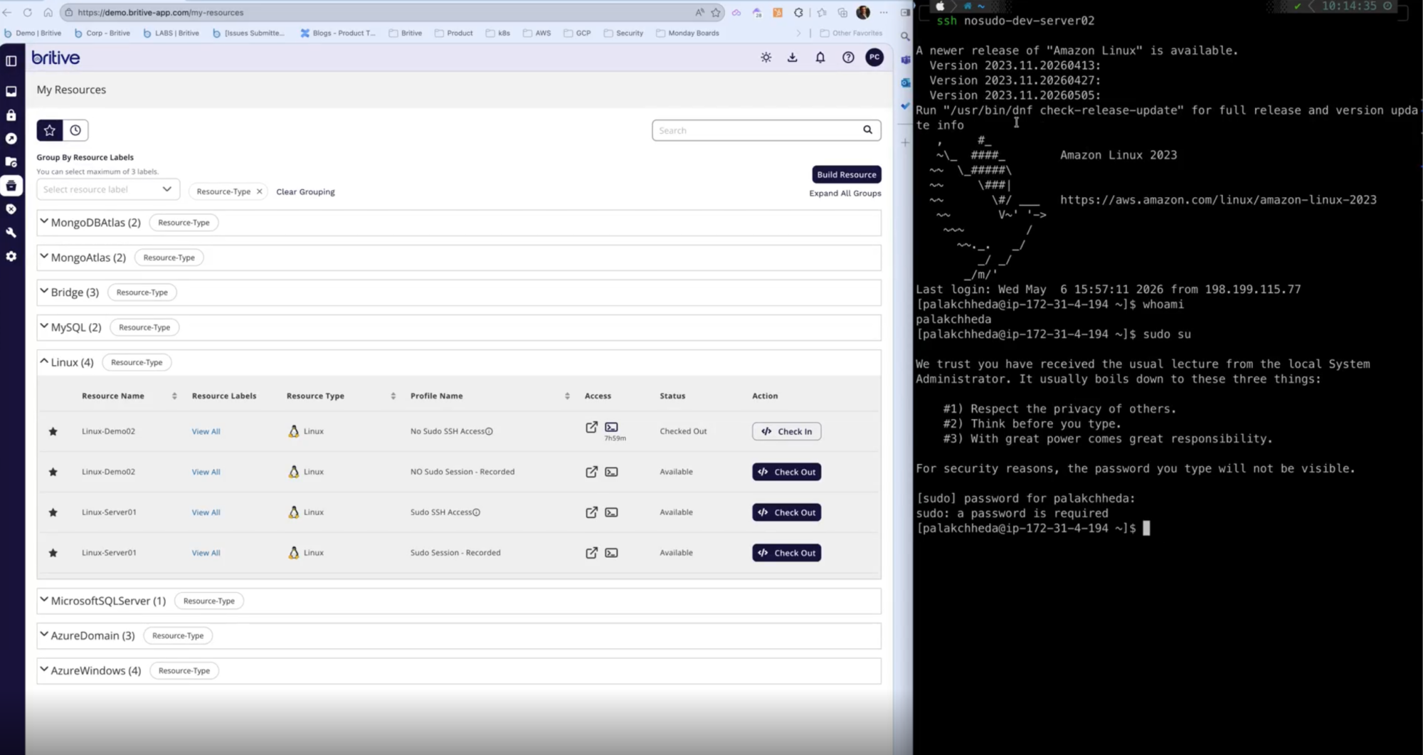Open external link icon for Sudo SSH Access

click(591, 512)
